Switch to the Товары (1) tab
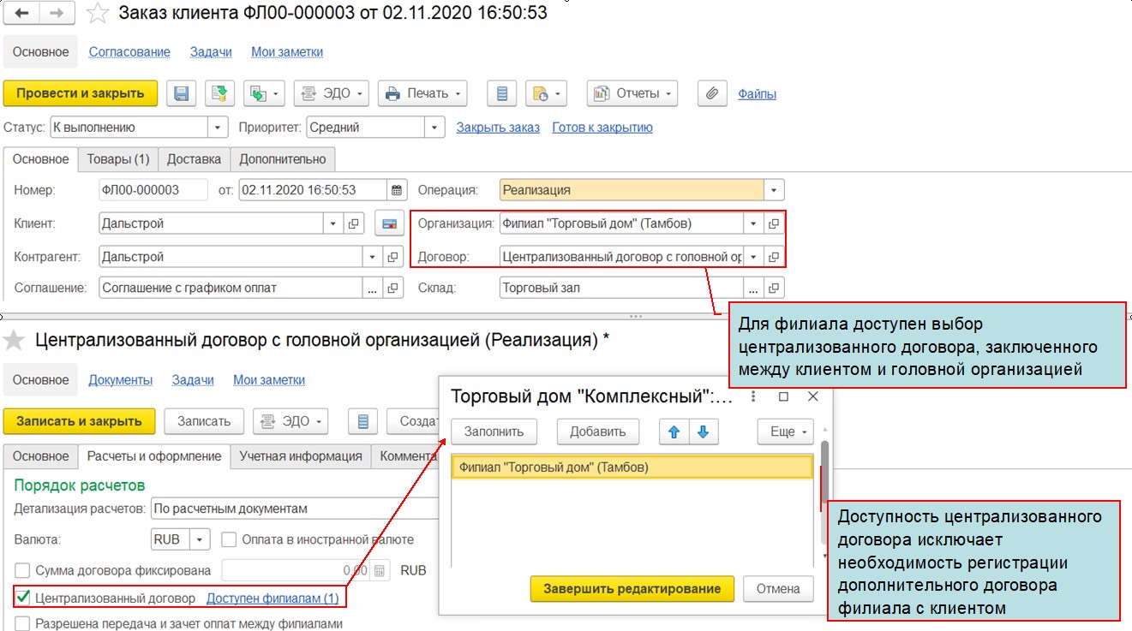Screen dimensions: 1132x631 [x=118, y=159]
